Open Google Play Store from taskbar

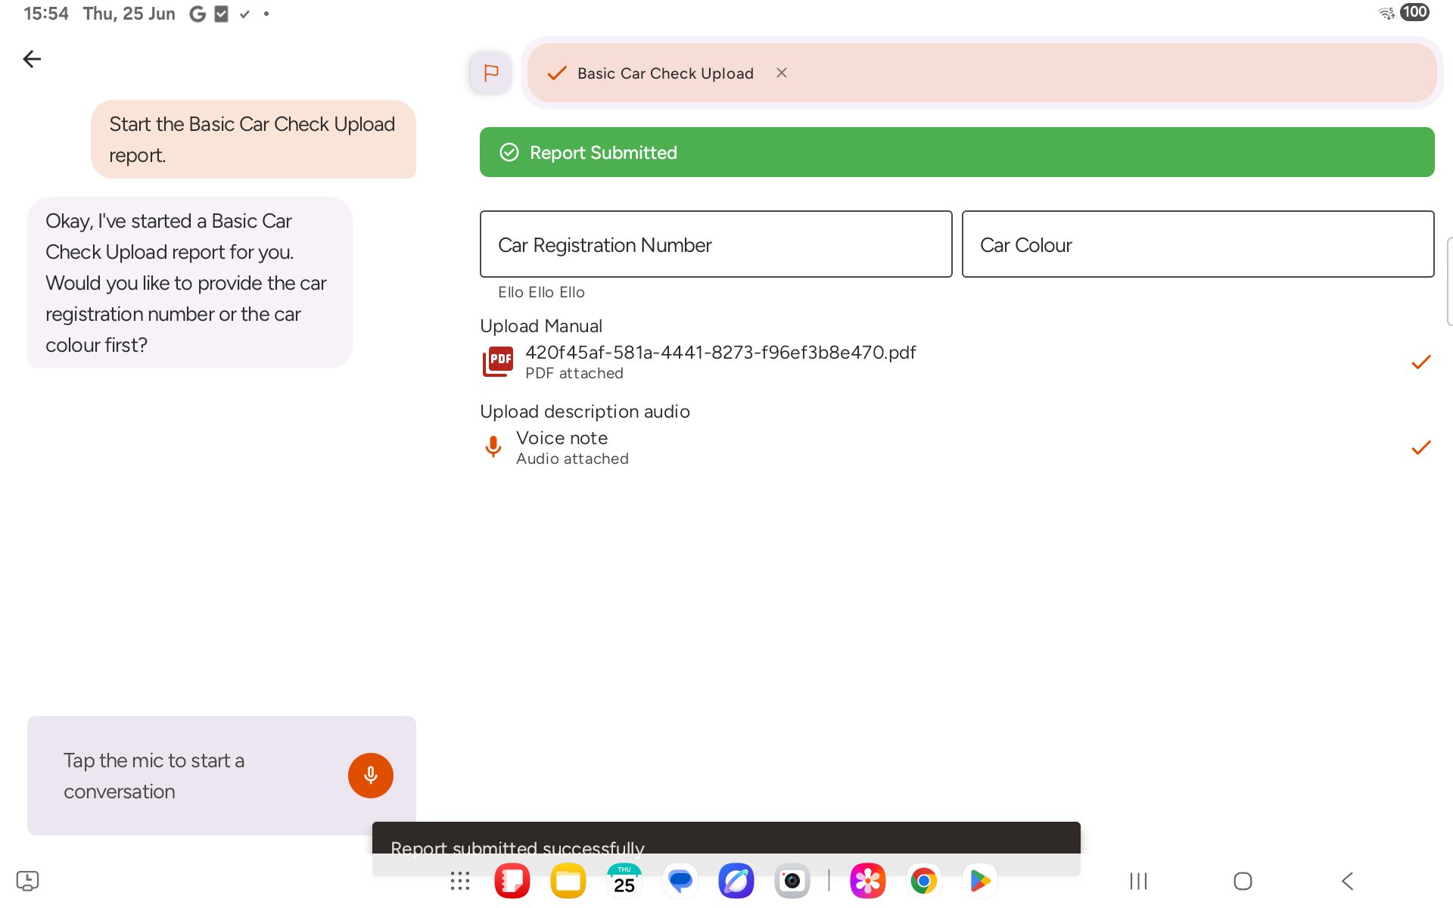[x=980, y=881]
